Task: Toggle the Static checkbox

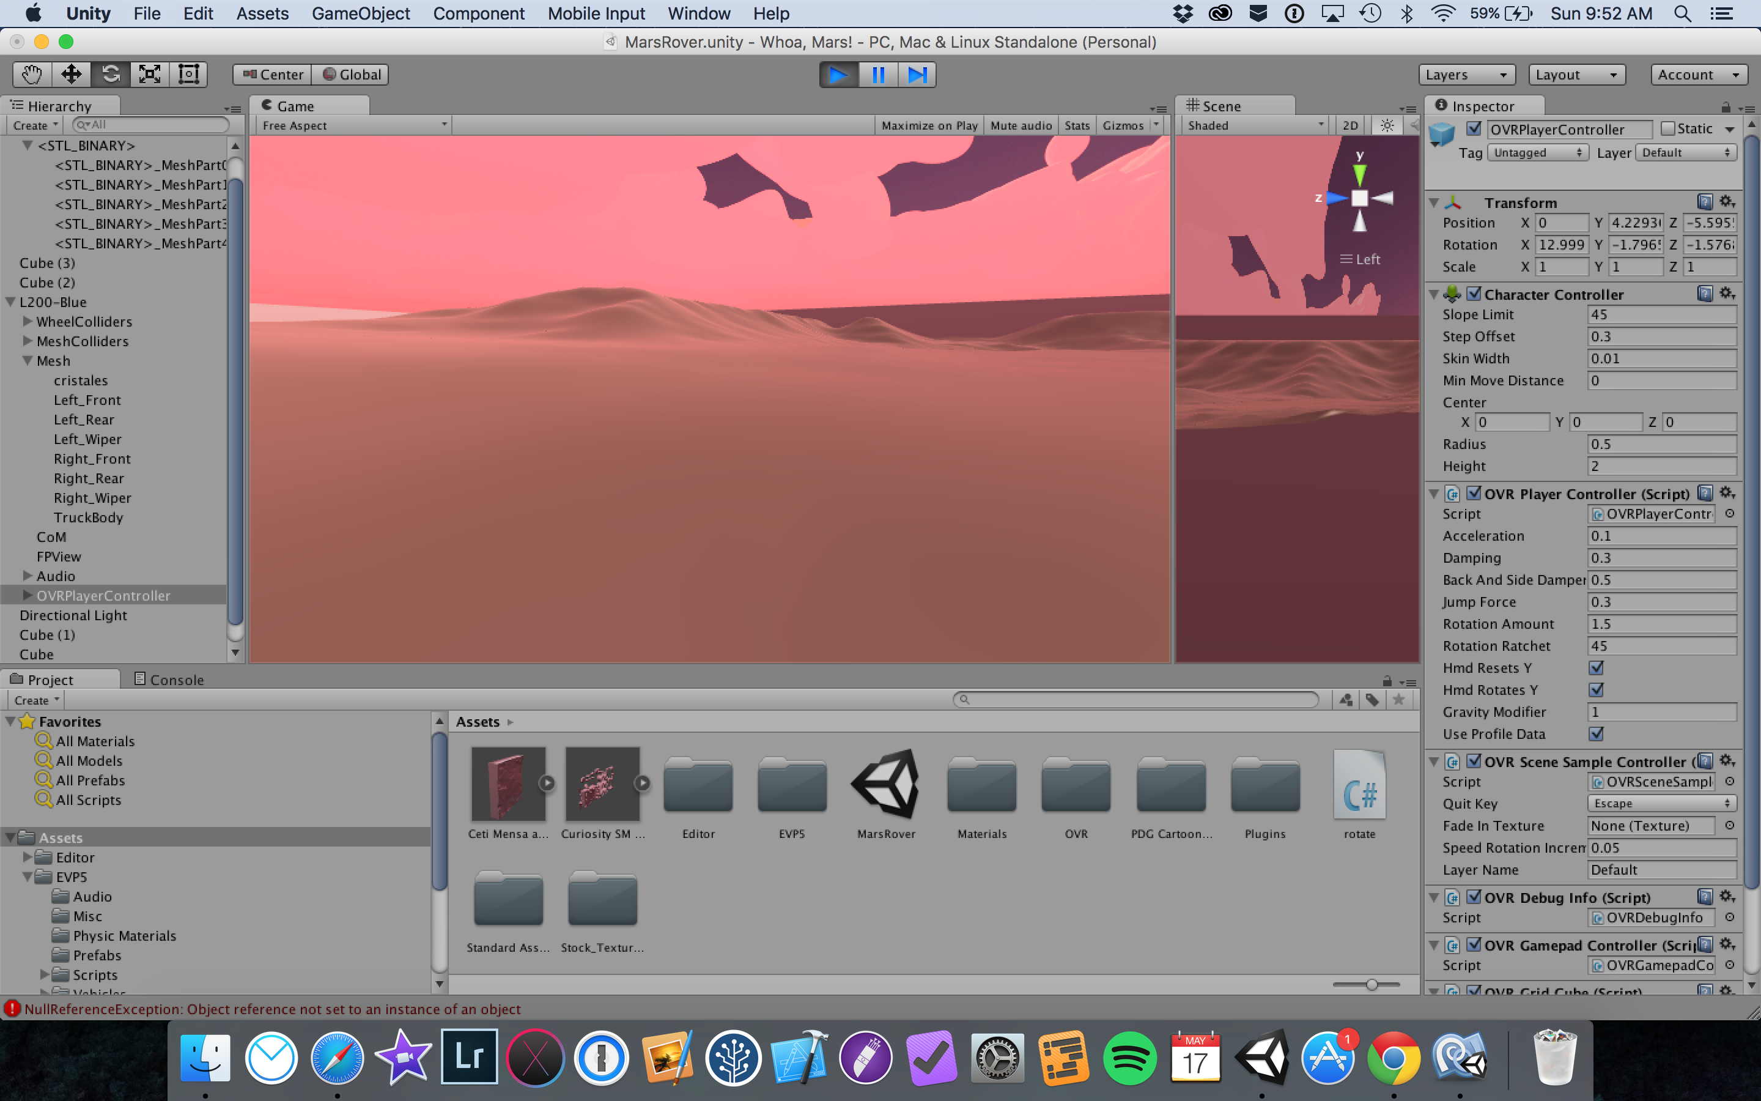Action: (x=1668, y=129)
